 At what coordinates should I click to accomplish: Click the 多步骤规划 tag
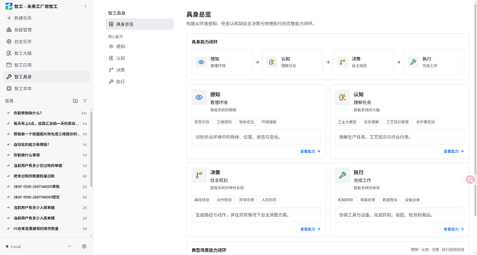click(x=425, y=122)
